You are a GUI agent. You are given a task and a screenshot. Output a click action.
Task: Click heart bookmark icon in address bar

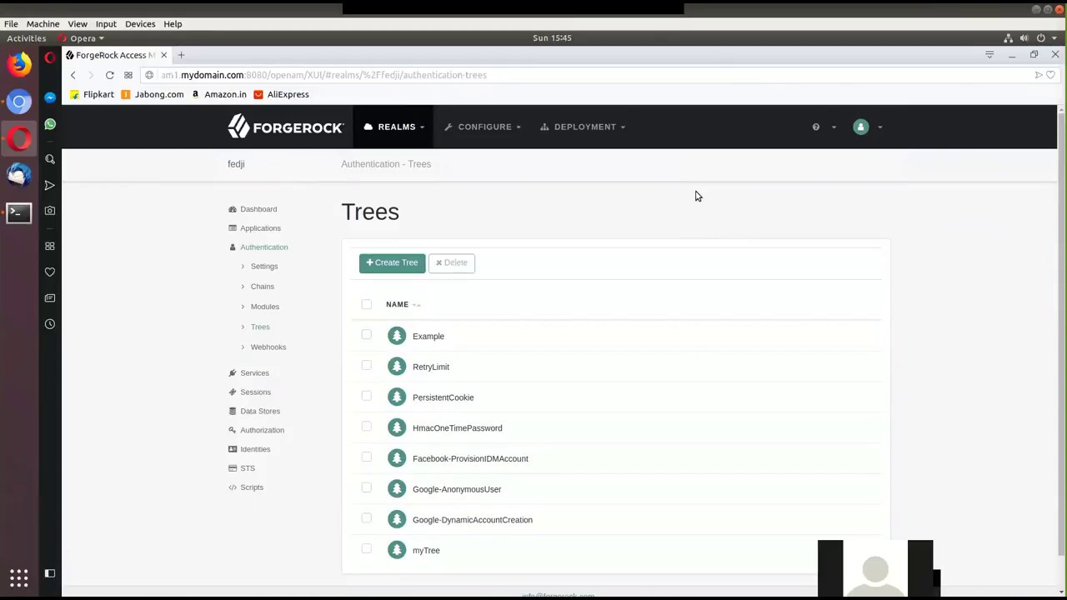click(1050, 75)
